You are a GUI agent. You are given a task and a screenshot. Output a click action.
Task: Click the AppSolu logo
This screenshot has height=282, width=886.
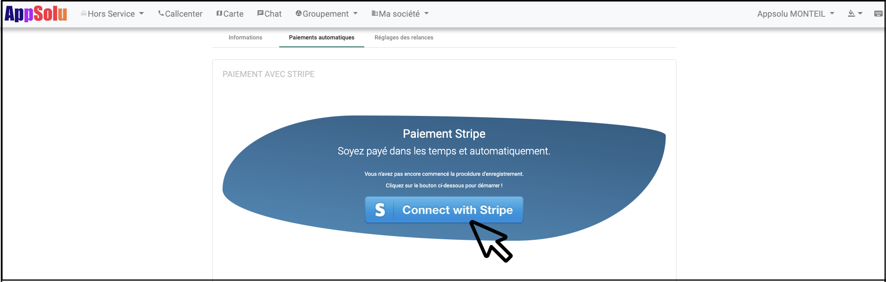[x=36, y=14]
